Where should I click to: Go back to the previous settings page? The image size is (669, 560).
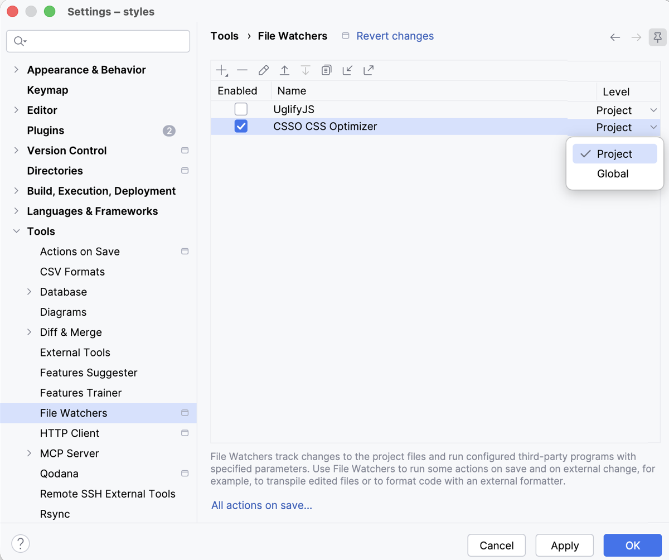(615, 37)
